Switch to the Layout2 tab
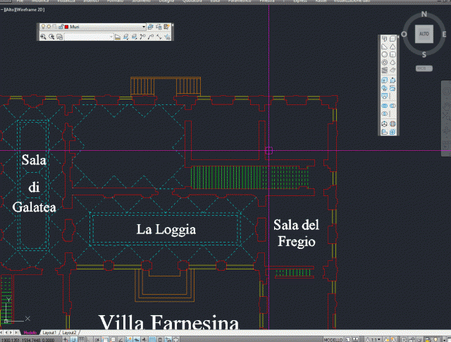 point(69,333)
